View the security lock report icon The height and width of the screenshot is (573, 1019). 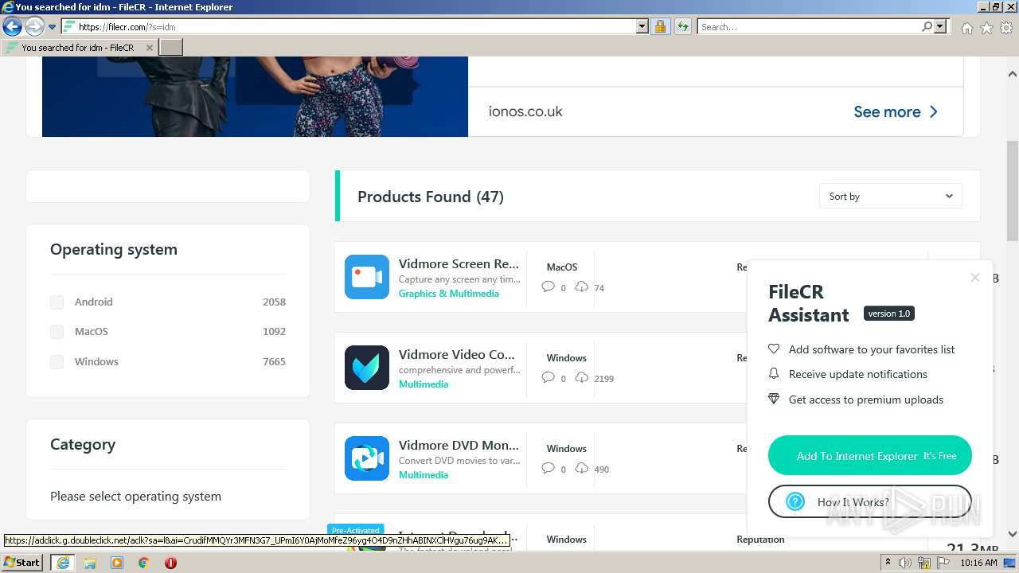coord(660,27)
